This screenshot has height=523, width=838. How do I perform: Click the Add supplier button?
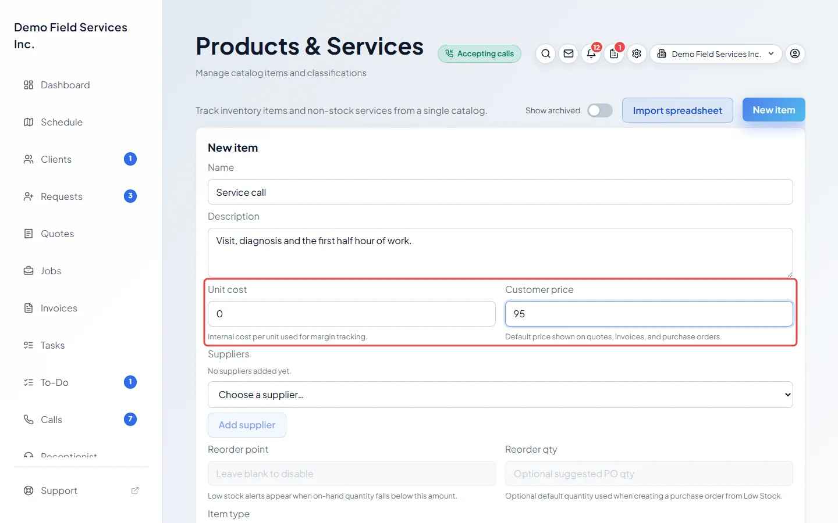click(x=247, y=425)
